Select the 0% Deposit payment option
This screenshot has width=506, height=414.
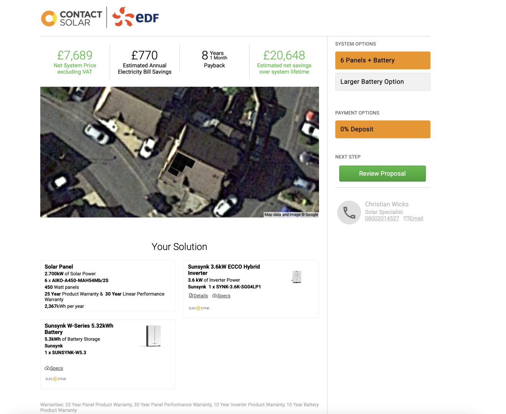382,130
